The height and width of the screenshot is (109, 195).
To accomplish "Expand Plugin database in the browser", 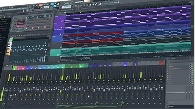I will tap(4, 24).
